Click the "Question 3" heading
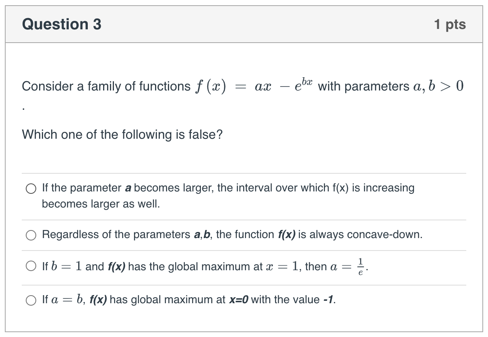The width and height of the screenshot is (488, 337). click(62, 24)
